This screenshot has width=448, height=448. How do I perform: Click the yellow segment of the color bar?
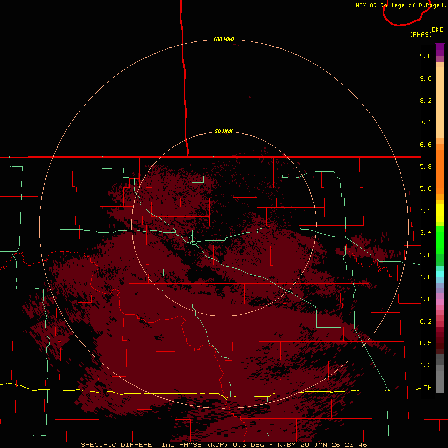tap(440, 213)
